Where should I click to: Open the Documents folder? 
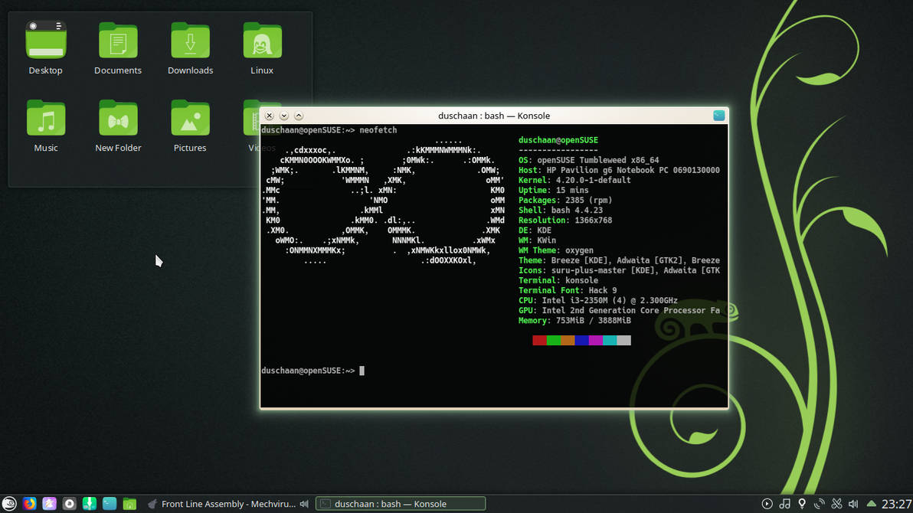(118, 41)
